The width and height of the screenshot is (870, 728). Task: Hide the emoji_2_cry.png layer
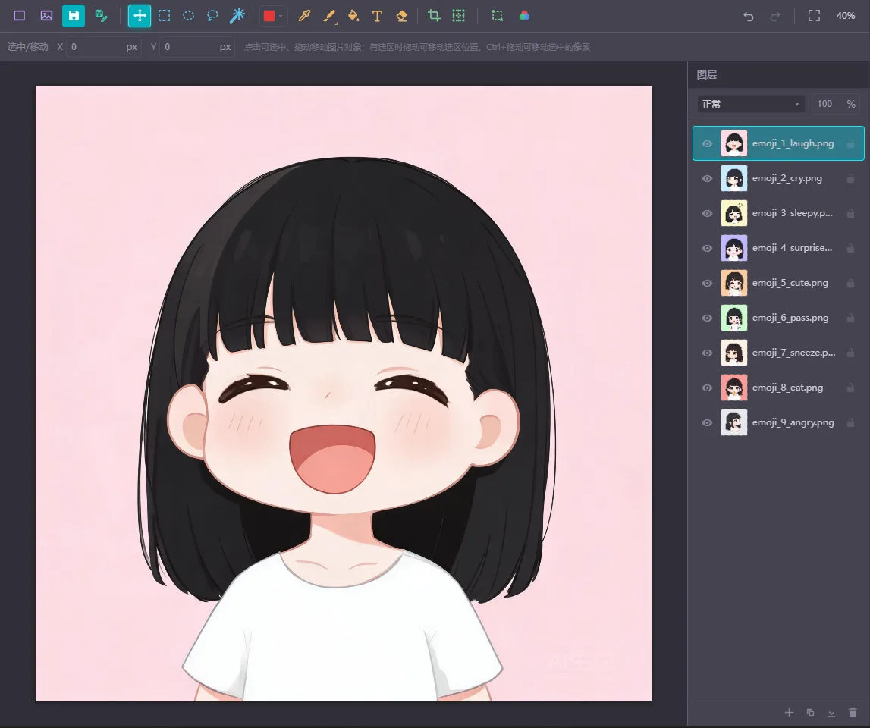707,179
